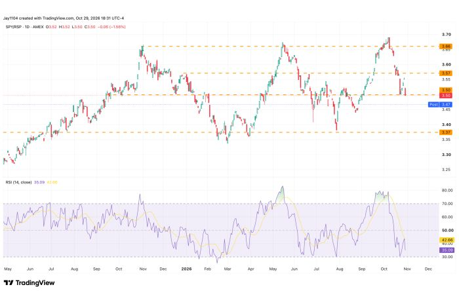
Task: Click the low value L3.50 in legend
Action: coord(77,27)
